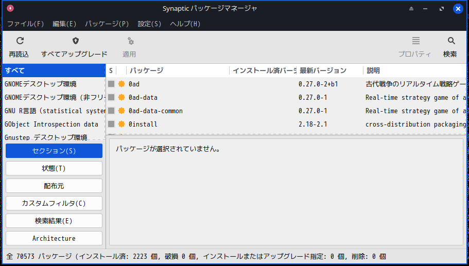The width and height of the screenshot is (469, 266).
Task: Toggle the status checkbox for 0ad
Action: (111, 84)
